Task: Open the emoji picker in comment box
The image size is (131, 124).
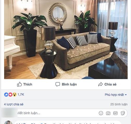Action: click(x=101, y=113)
